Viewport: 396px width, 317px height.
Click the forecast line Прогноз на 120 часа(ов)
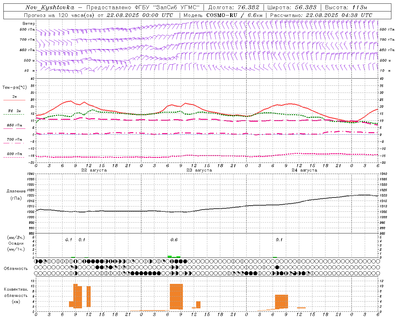59,15
